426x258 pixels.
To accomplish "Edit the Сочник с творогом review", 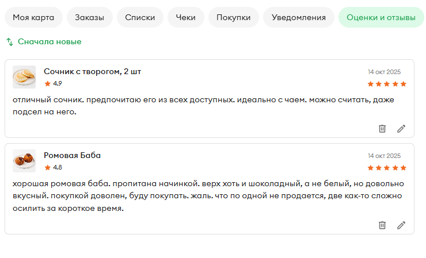I will [x=401, y=128].
